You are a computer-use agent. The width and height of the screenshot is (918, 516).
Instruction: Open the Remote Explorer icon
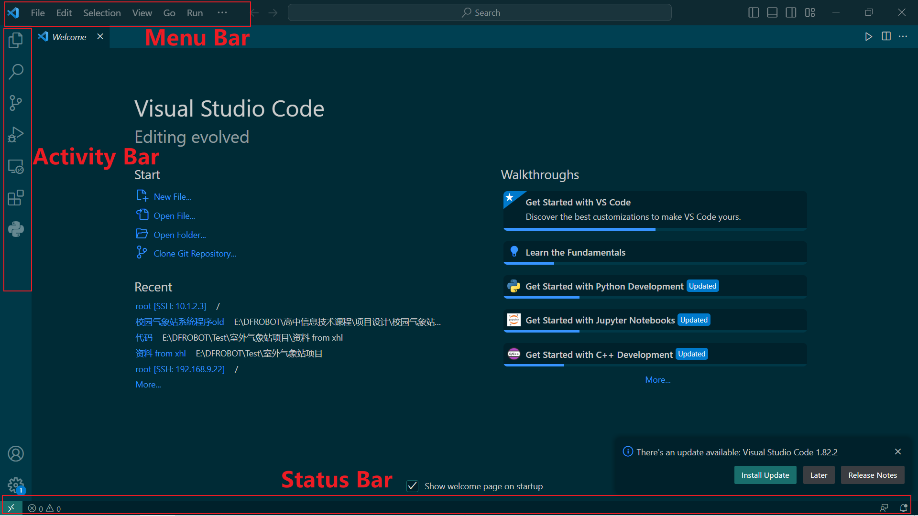[x=16, y=166]
